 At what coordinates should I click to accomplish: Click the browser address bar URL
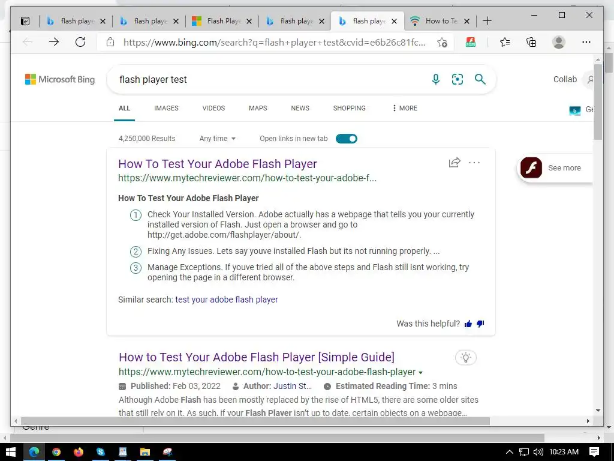click(x=274, y=43)
